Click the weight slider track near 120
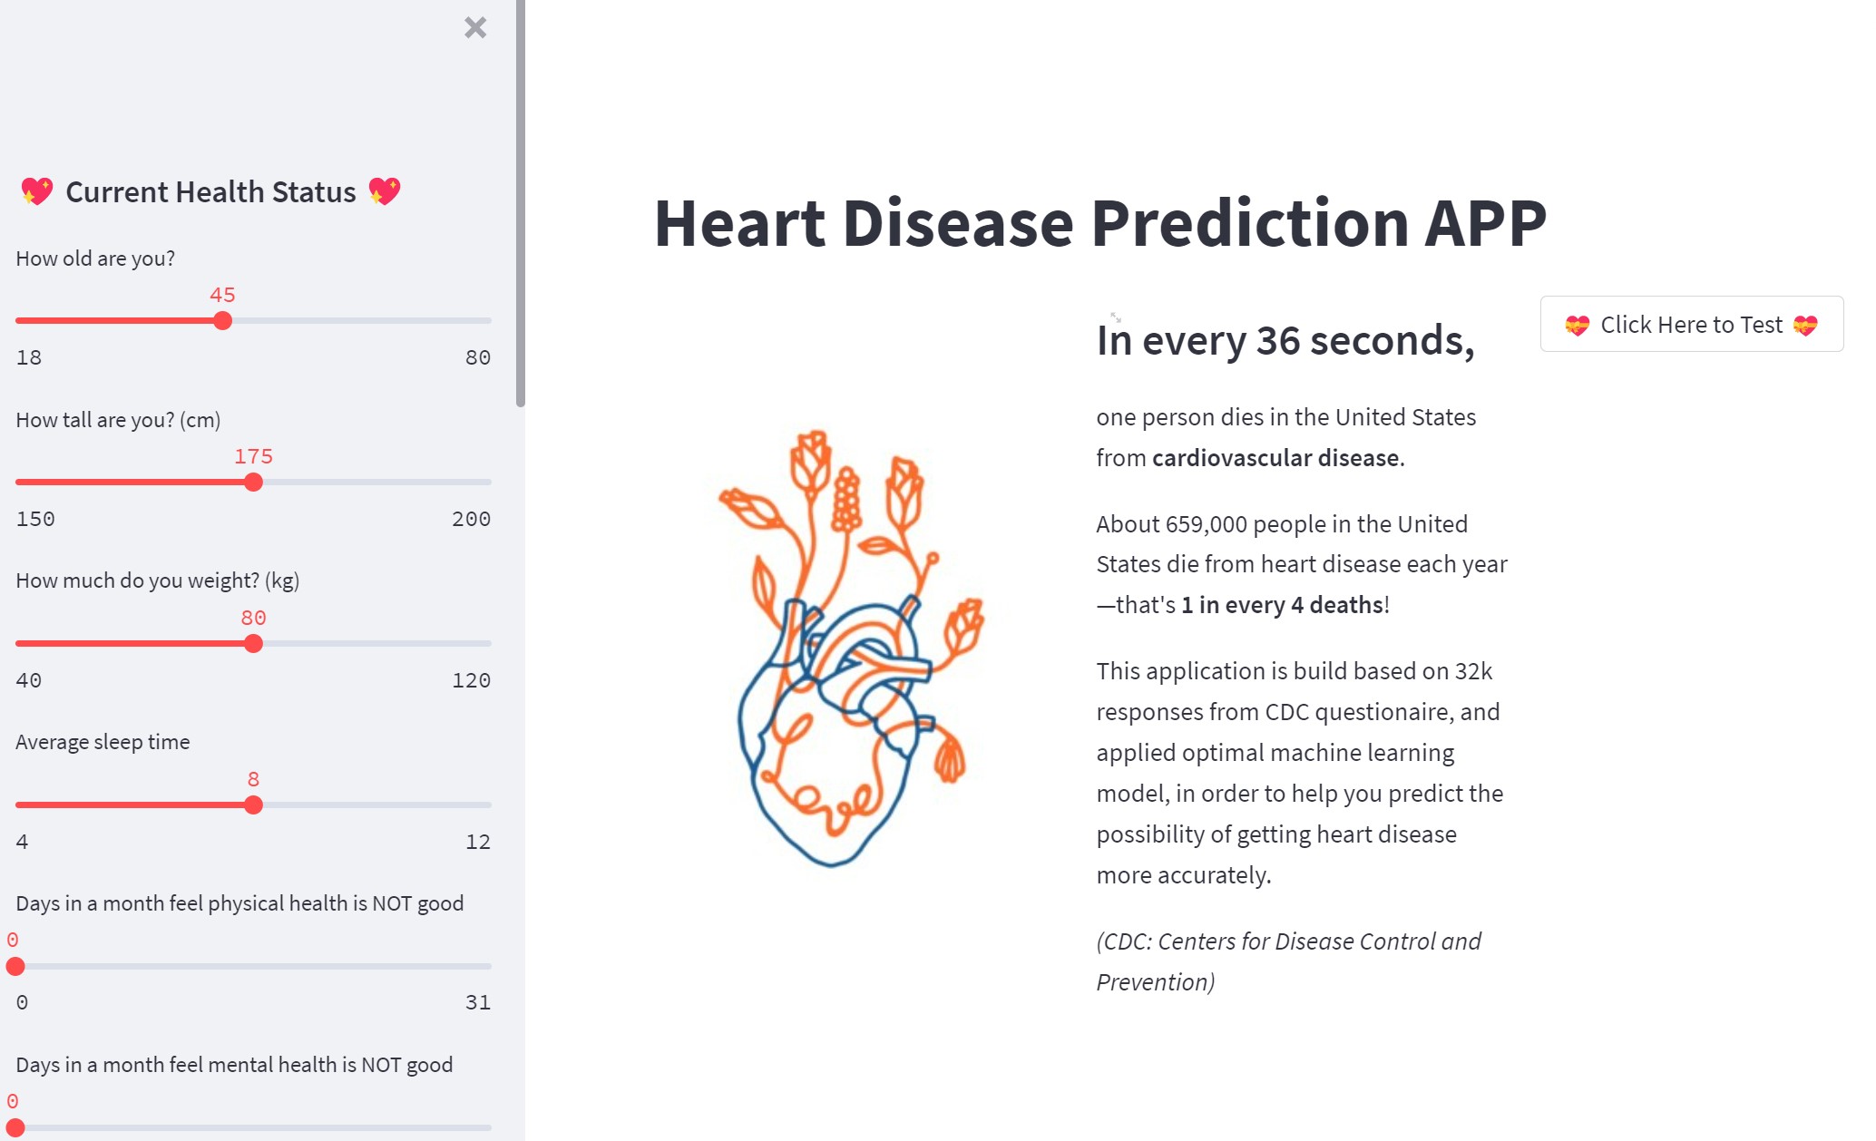The height and width of the screenshot is (1141, 1876). 481,643
